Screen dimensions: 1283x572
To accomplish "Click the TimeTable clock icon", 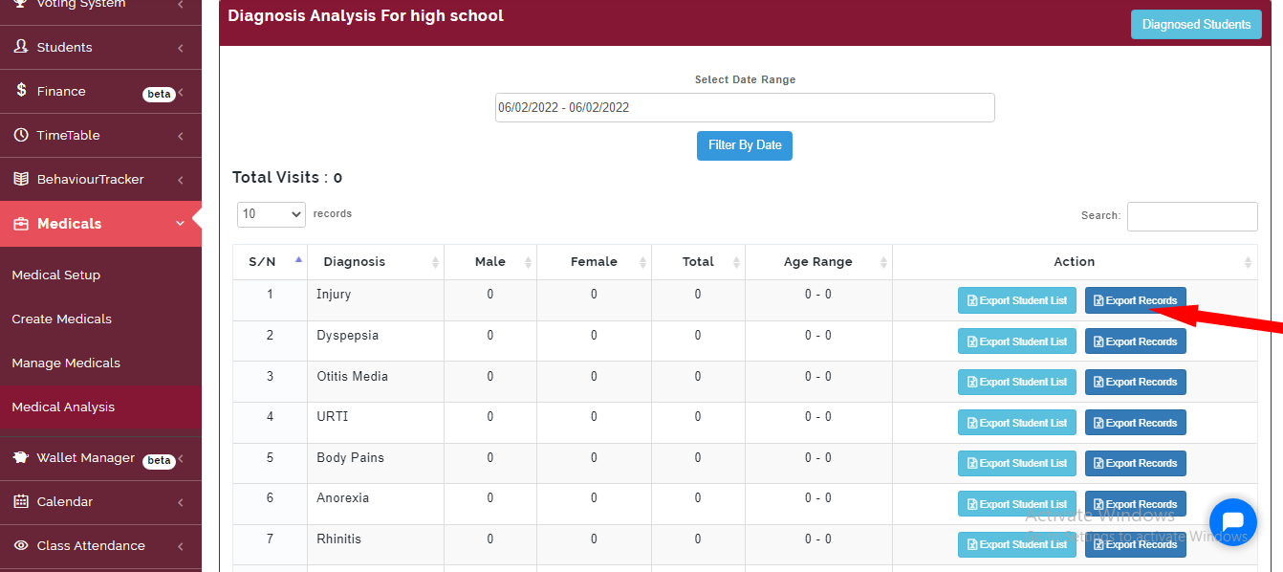I will pyautogui.click(x=21, y=135).
